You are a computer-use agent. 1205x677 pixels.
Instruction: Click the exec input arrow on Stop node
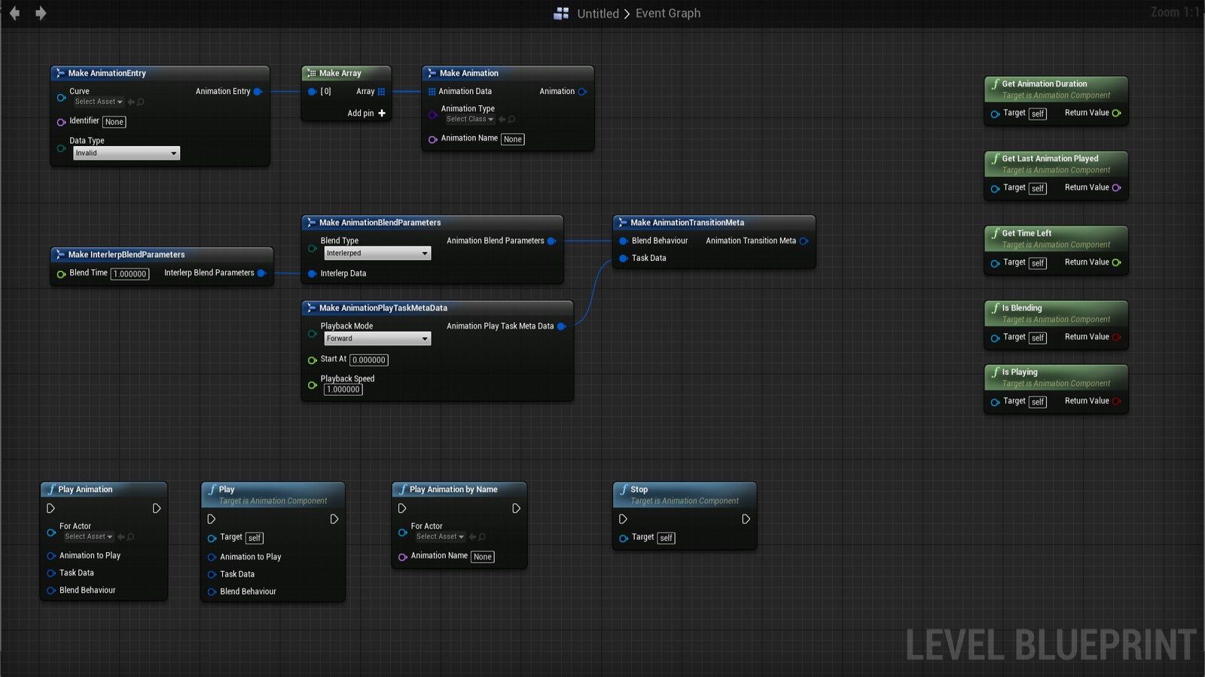coord(623,518)
